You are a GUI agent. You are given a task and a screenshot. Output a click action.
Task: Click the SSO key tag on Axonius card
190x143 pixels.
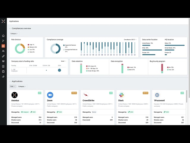click(x=33, y=112)
